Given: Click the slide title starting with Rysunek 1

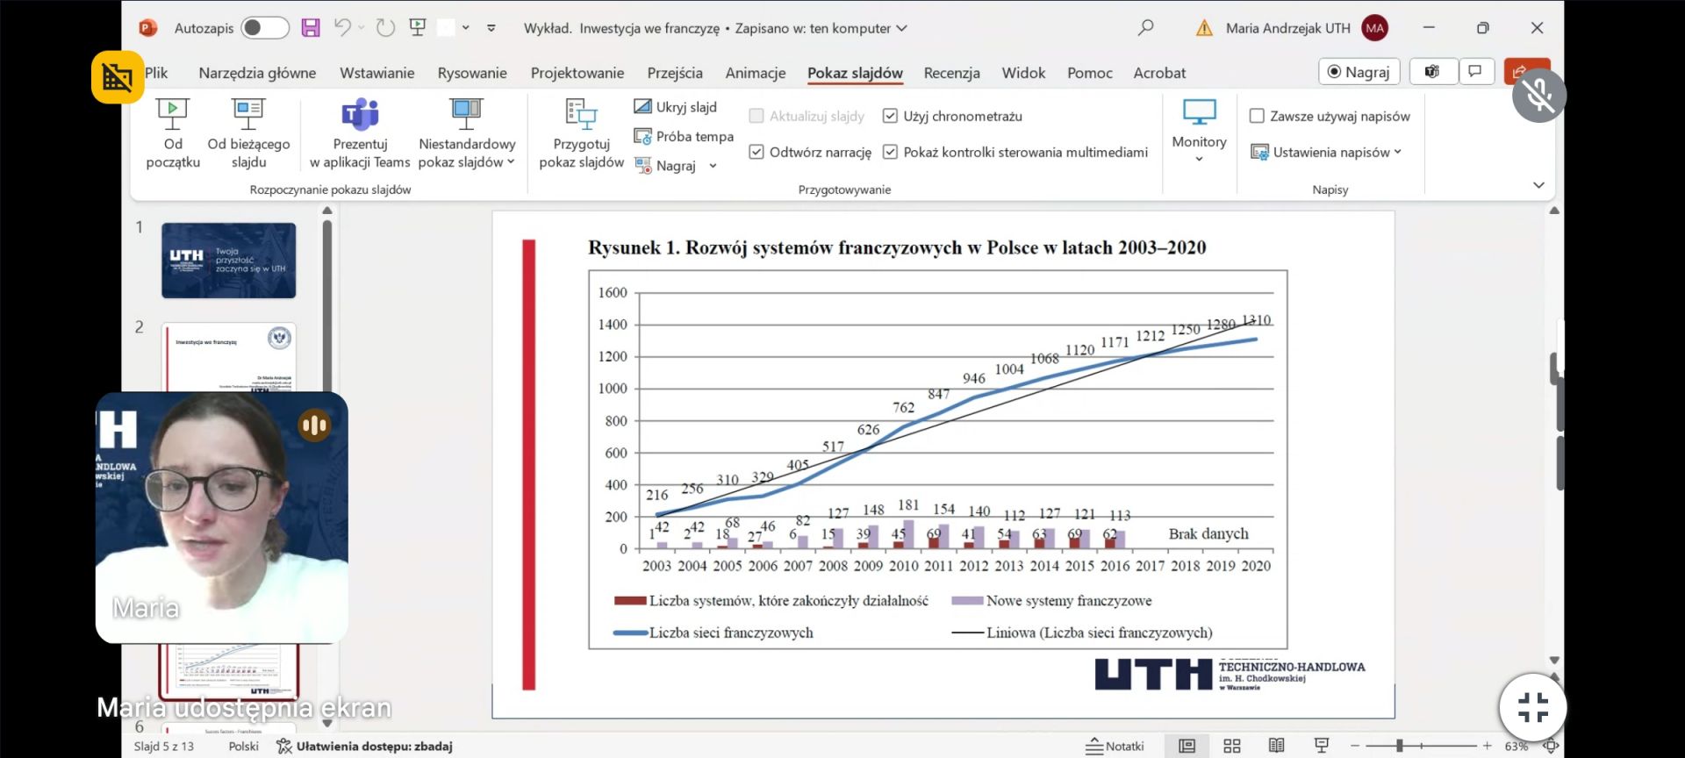Looking at the screenshot, I should click(x=897, y=247).
